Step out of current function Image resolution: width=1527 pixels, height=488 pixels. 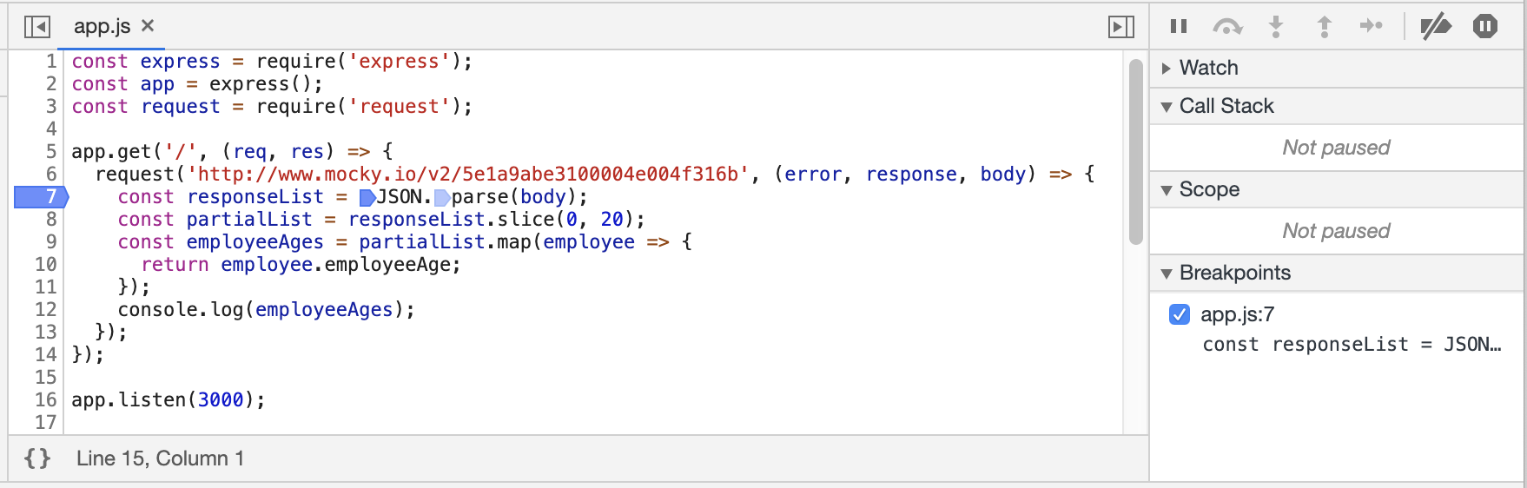(x=1324, y=26)
